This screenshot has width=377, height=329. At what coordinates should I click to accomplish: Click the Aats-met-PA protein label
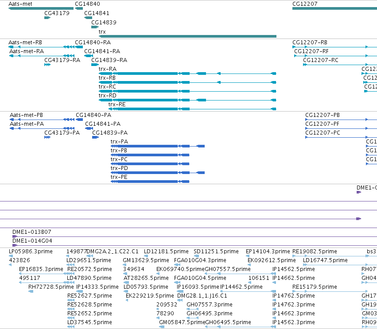click(x=27, y=124)
